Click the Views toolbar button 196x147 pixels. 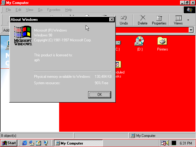pos(178,20)
